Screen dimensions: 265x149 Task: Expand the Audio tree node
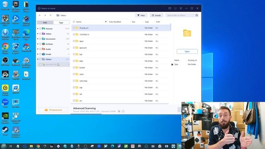38,49
